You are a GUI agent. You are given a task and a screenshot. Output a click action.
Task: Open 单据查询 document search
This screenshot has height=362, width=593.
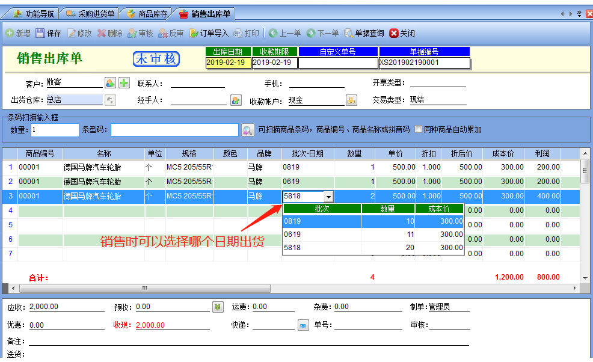tap(348, 33)
